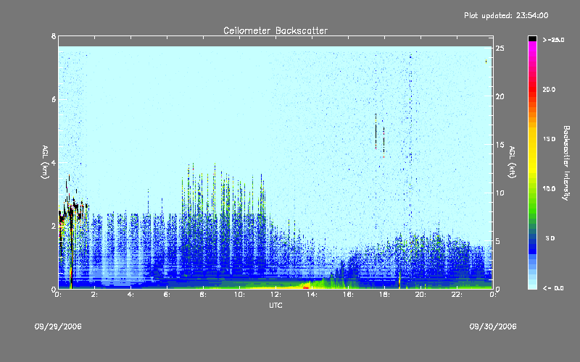The width and height of the screenshot is (580, 362).
Task: Click the '4:' hour tick label
Action: (x=131, y=295)
